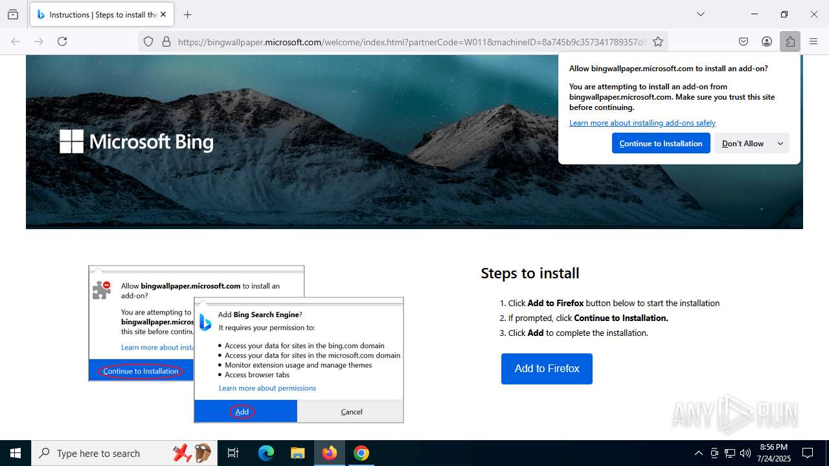Screen dimensions: 829x466
Task: Open File Explorer from taskbar
Action: tap(297, 453)
